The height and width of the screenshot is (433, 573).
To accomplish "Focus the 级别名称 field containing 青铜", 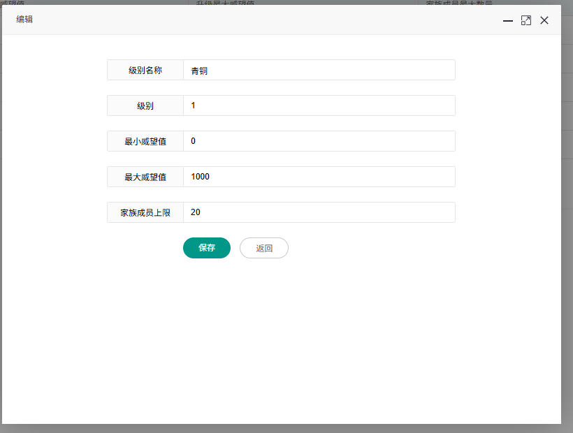I will point(319,71).
